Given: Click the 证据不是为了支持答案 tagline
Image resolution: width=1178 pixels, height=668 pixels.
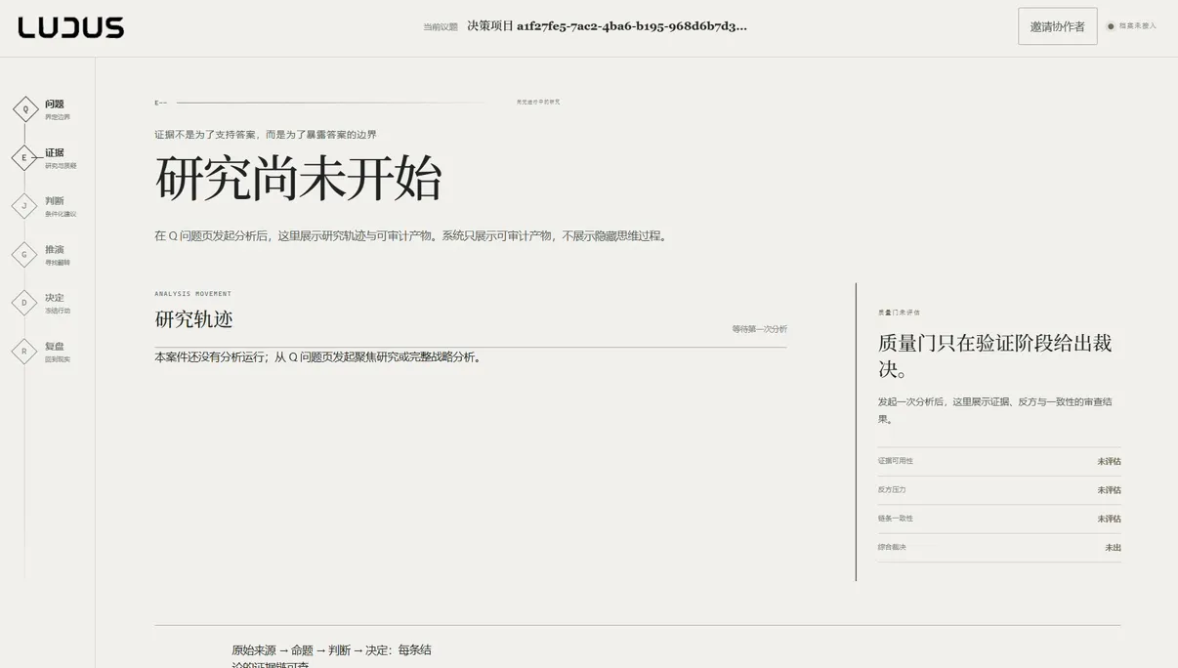Looking at the screenshot, I should (x=266, y=135).
